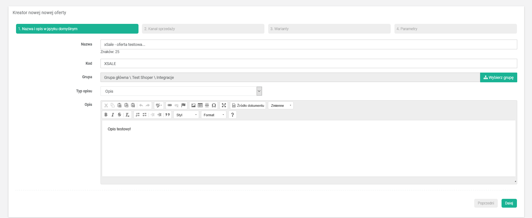Open the Zmienne variables dropdown
This screenshot has width=532, height=218.
280,106
